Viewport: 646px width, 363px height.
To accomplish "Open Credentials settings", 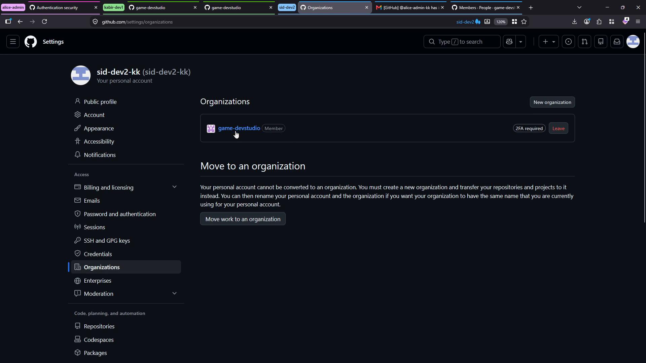I will point(126,254).
